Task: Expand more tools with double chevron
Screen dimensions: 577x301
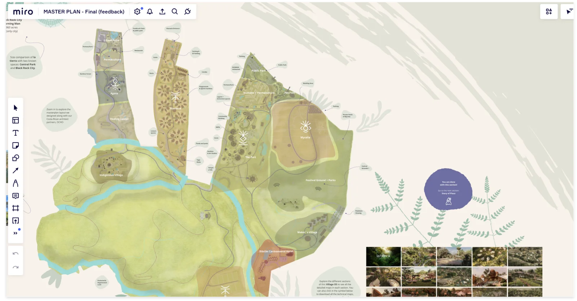Action: point(16,233)
